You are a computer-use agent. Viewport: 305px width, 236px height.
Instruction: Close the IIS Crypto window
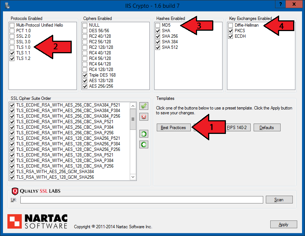[294, 4]
